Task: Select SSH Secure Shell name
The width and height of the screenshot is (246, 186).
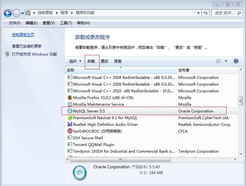Action: coord(88,138)
